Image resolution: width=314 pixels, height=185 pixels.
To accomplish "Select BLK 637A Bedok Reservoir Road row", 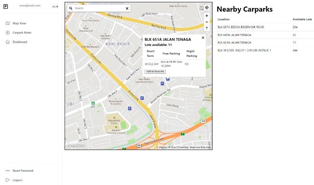I will [241, 27].
